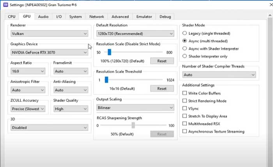Choose Shader Interpreter only radio button
The width and height of the screenshot is (273, 167).
pyautogui.click(x=185, y=56)
